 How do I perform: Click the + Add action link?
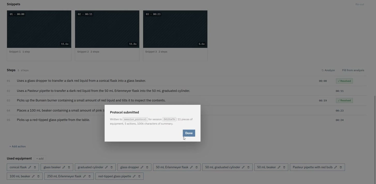(18, 146)
